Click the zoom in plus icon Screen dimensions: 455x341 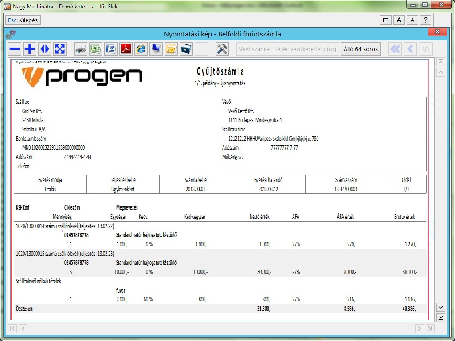[x=30, y=49]
